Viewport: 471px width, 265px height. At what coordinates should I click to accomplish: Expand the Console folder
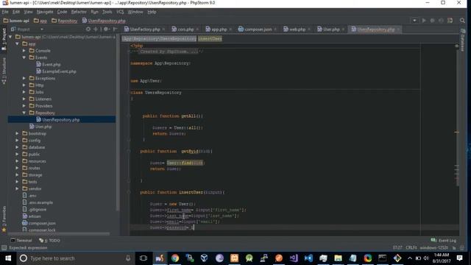click(x=24, y=51)
